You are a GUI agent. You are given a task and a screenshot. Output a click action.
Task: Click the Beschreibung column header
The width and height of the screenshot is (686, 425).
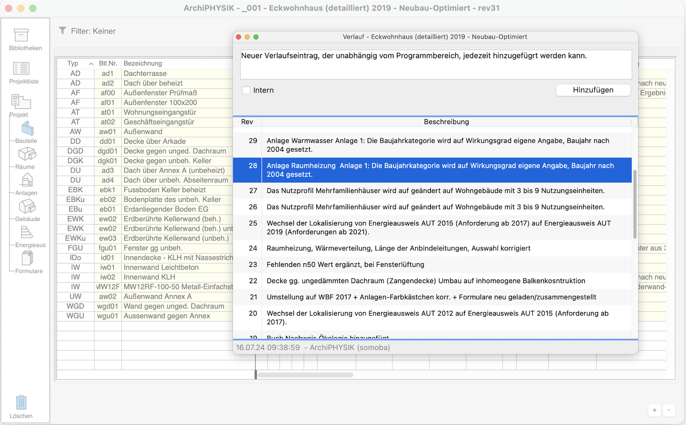446,122
